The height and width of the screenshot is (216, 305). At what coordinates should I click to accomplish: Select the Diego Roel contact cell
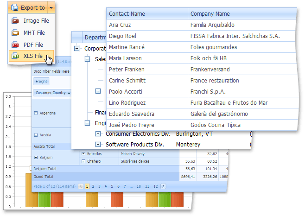pyautogui.click(x=147, y=36)
